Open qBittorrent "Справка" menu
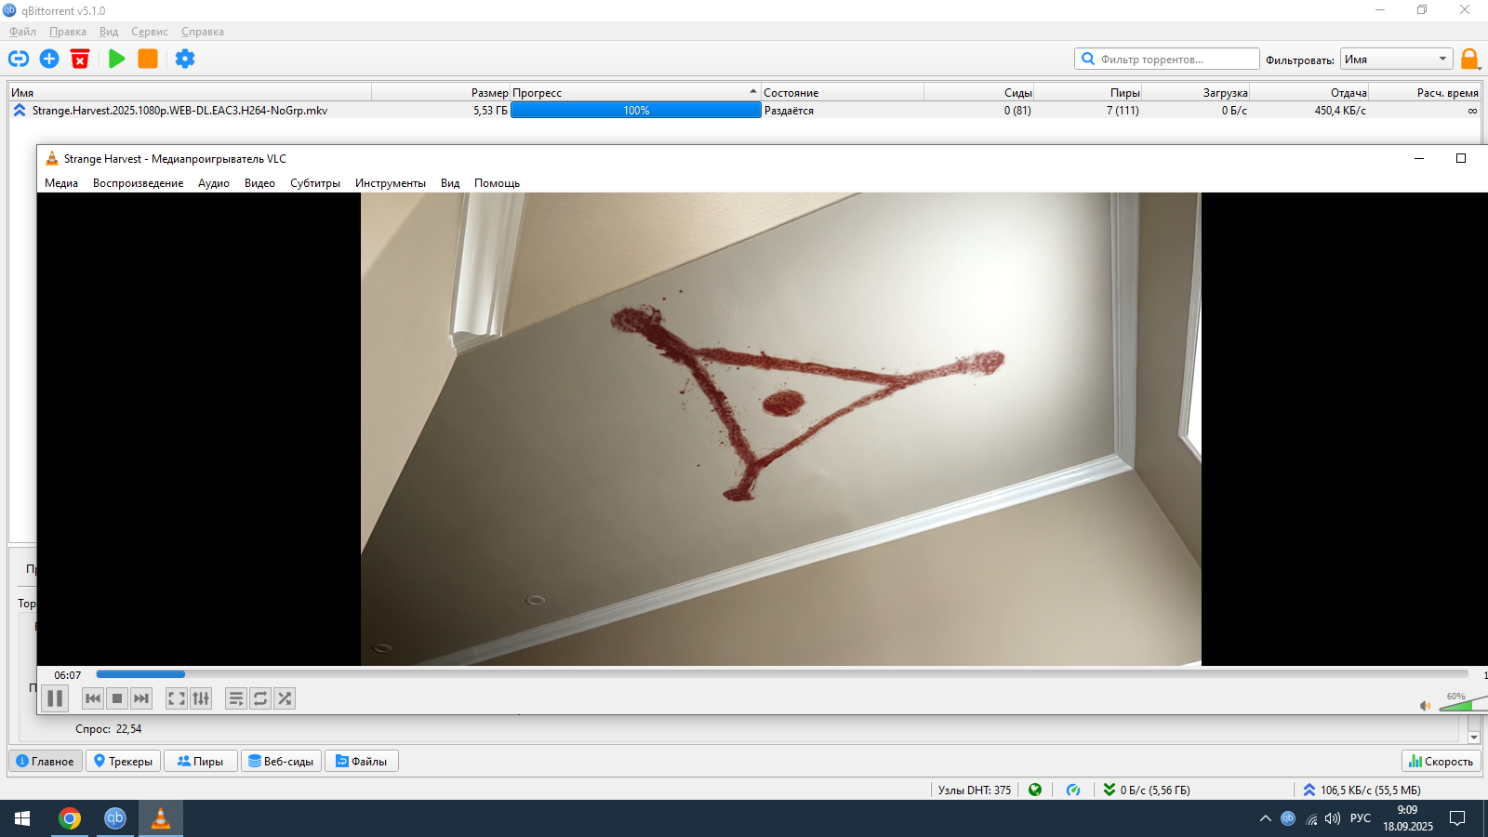The height and width of the screenshot is (837, 1488). click(203, 32)
